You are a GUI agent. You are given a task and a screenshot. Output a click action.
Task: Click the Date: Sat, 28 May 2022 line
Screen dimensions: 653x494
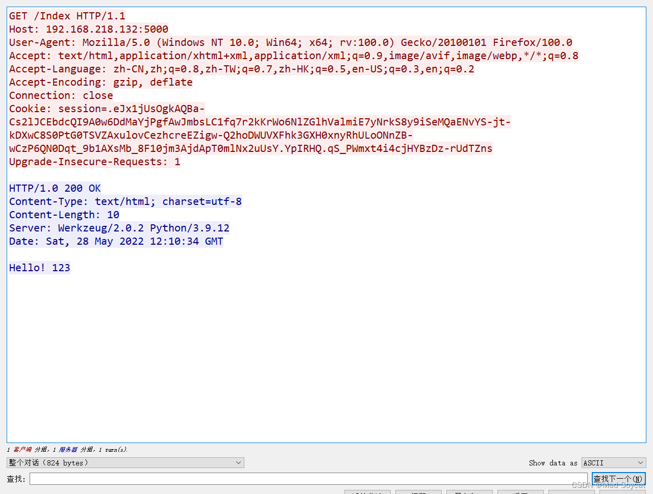[116, 241]
